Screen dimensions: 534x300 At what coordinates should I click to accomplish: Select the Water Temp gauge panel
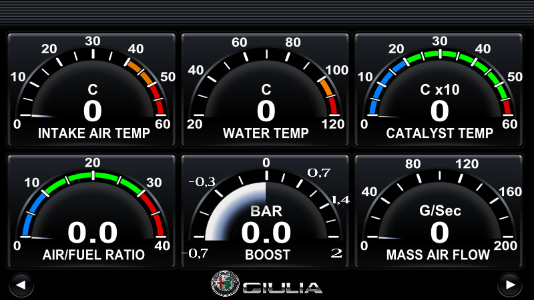click(x=265, y=90)
